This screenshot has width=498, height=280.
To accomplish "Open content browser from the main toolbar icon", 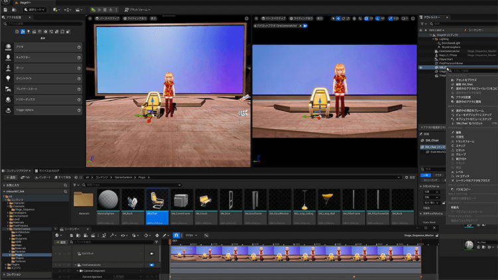I will point(14,10).
